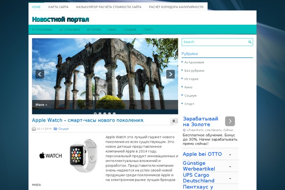Viewport: 285px width, 190px height.
Task: Click the folder icon beside Социум
Action: click(x=56, y=129)
